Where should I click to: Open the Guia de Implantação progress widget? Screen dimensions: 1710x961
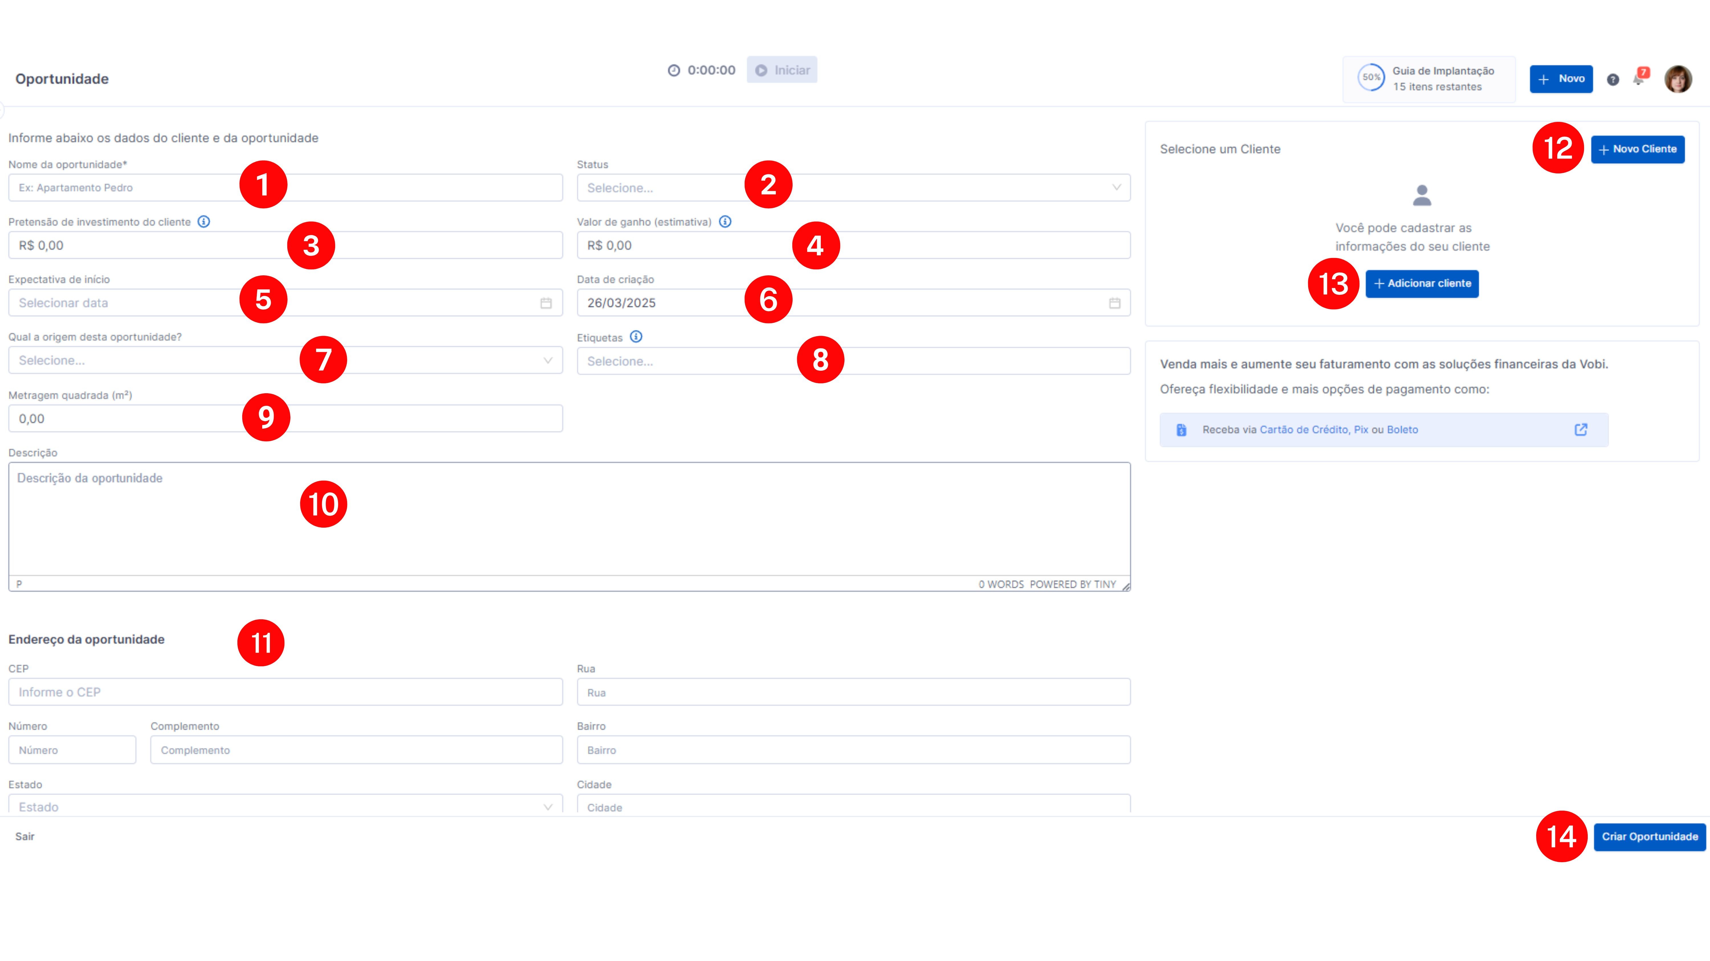pyautogui.click(x=1428, y=79)
